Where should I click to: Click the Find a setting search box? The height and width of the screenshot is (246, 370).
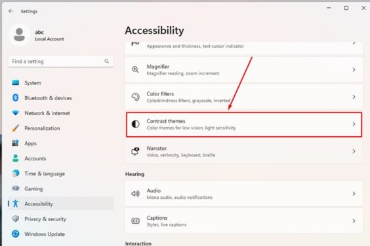pos(60,61)
